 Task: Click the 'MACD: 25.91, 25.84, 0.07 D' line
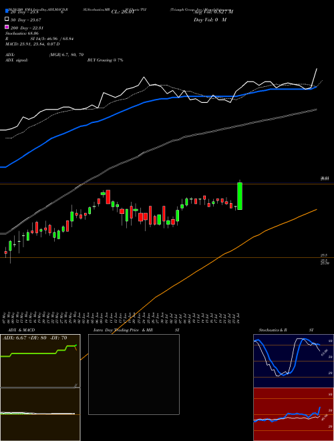[x=33, y=44]
